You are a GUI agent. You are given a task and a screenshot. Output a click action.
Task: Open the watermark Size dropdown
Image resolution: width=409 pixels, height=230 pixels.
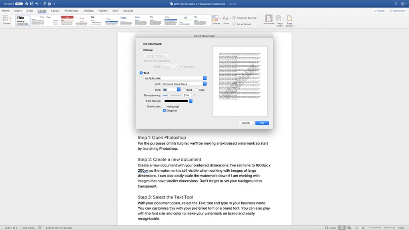click(x=179, y=90)
